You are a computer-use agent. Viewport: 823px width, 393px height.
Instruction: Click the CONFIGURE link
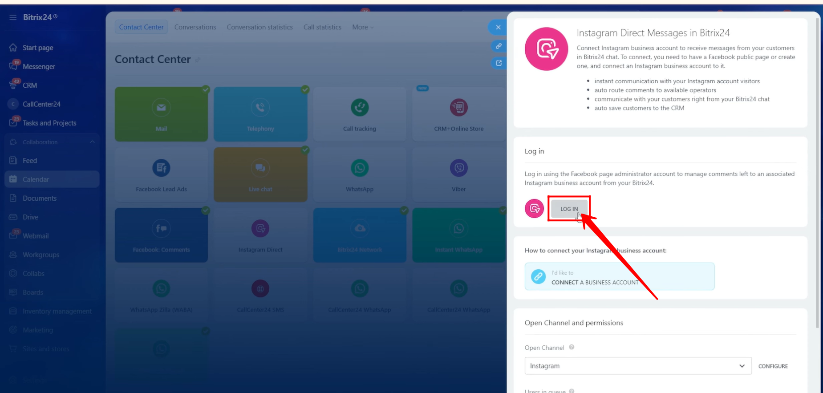coord(773,366)
